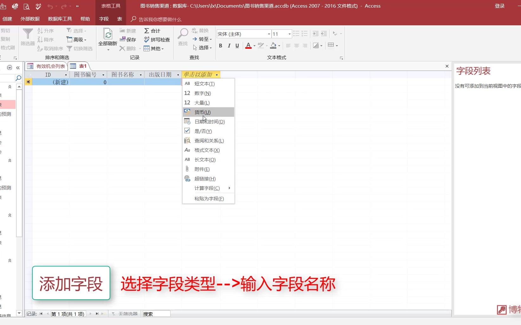The image size is (521, 325).
Task: Choose 格式文本 rich text field type
Action: tap(209, 150)
